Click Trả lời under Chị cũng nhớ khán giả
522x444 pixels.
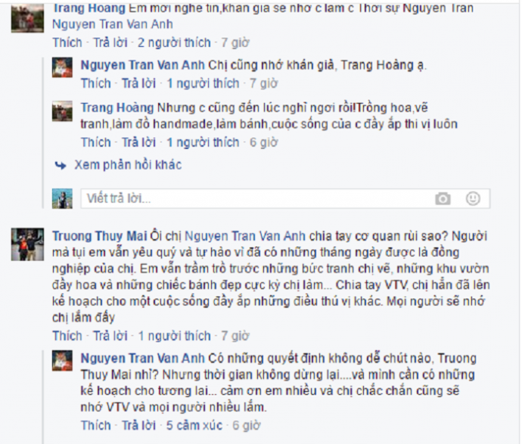click(138, 83)
